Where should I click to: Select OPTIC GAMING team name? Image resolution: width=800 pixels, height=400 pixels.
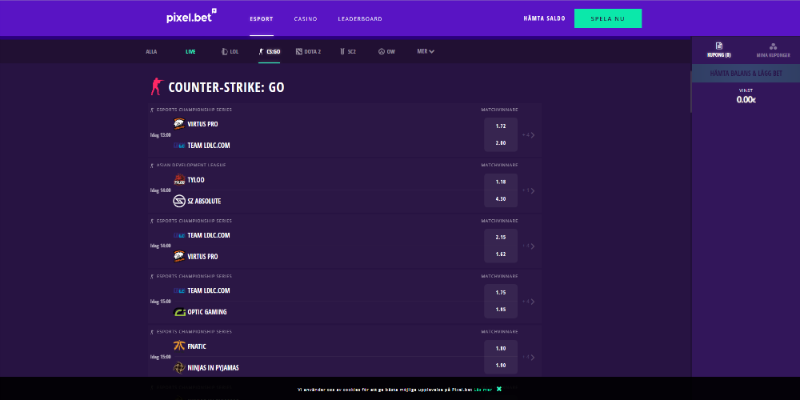click(x=207, y=312)
